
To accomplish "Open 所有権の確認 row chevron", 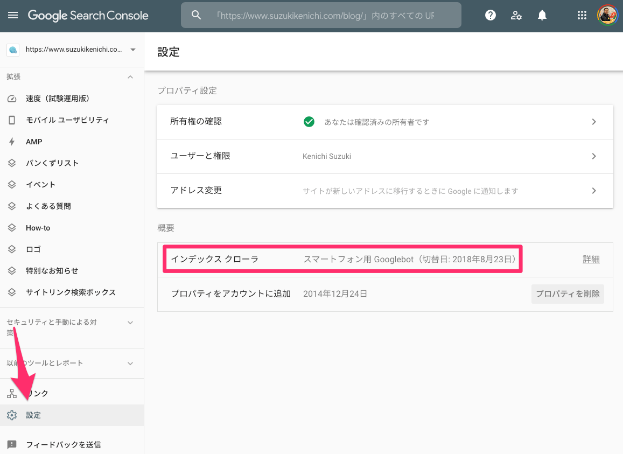I will (593, 122).
